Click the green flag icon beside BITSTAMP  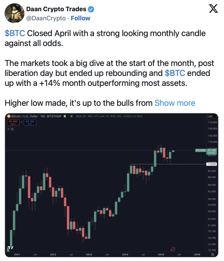click(x=65, y=116)
